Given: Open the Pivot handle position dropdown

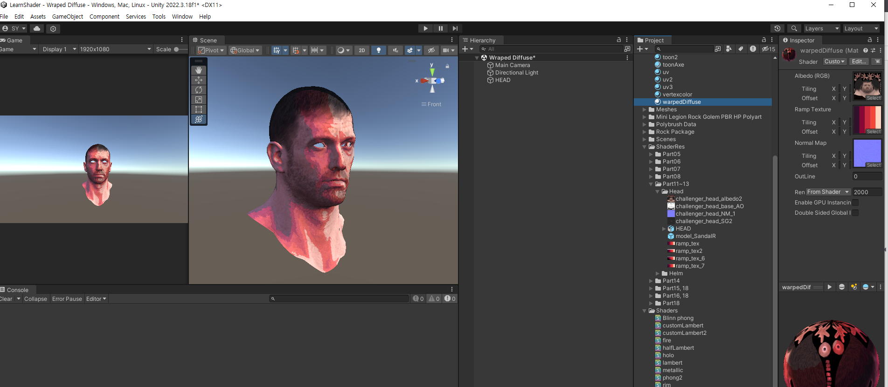Looking at the screenshot, I should point(211,50).
